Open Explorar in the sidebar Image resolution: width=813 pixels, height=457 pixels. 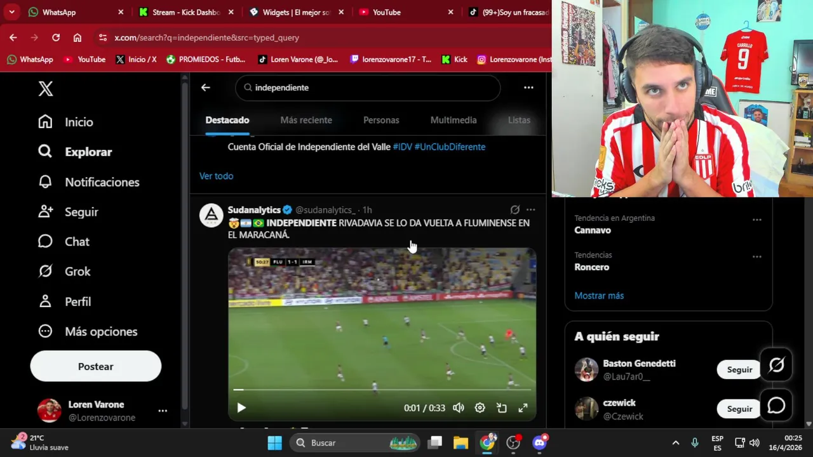click(x=75, y=152)
